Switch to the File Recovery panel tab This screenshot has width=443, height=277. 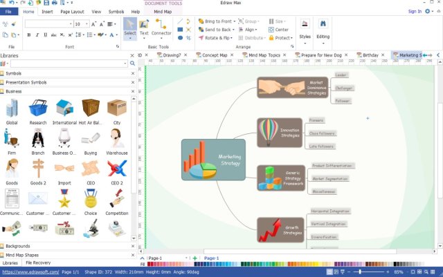pyautogui.click(x=38, y=263)
